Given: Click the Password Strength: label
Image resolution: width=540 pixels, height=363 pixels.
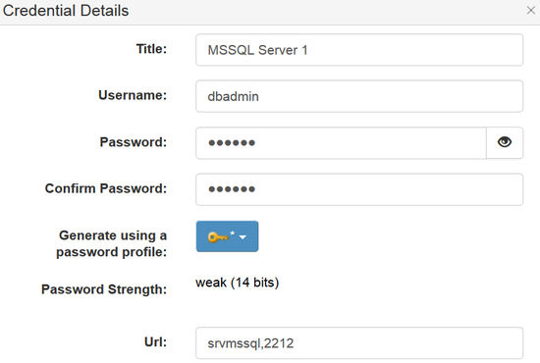Looking at the screenshot, I should pyautogui.click(x=104, y=289).
